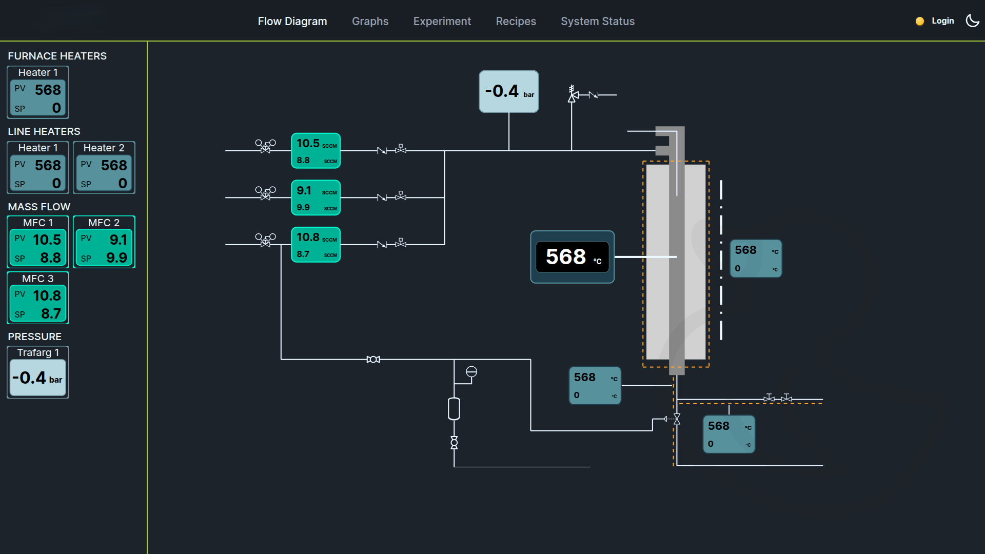Image resolution: width=985 pixels, height=554 pixels.
Task: Click the yellow status indicator dot
Action: [920, 21]
